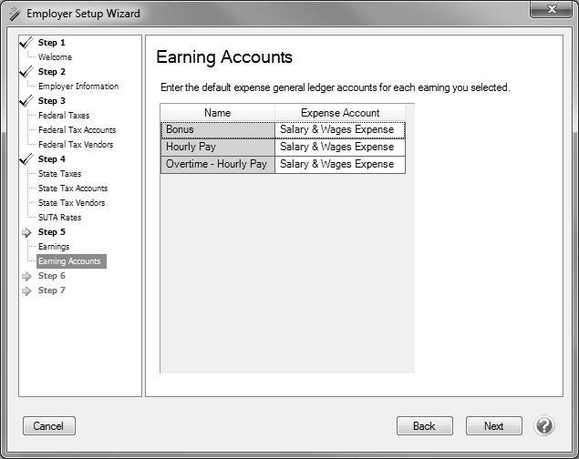
Task: Go to Employer Information page
Action: point(78,87)
